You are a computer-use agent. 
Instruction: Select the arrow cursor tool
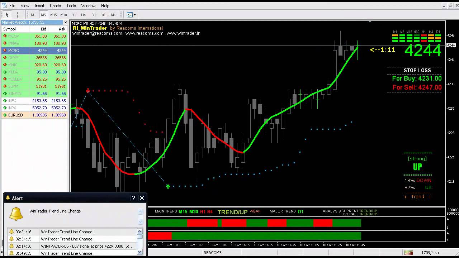point(7,15)
